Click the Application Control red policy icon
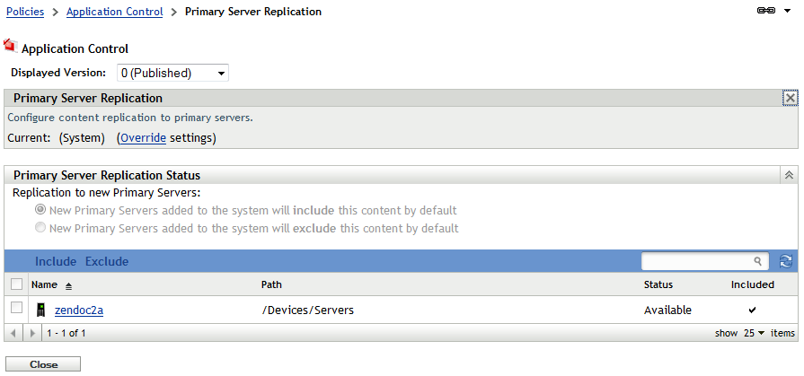The height and width of the screenshot is (376, 804). coord(11,46)
